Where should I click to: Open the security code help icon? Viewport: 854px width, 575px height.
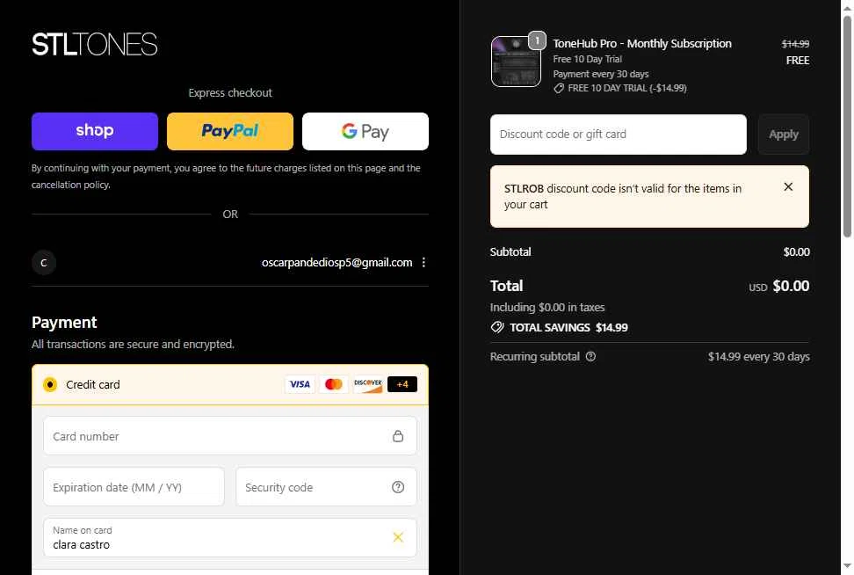(398, 487)
